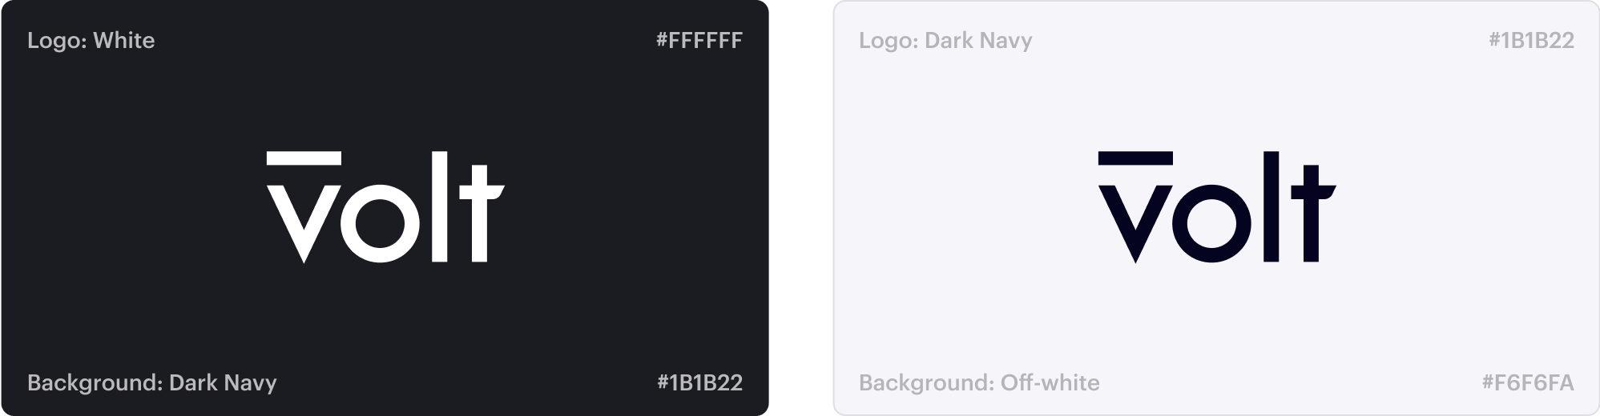
Task: Click the bar above the white V
Action: point(304,158)
